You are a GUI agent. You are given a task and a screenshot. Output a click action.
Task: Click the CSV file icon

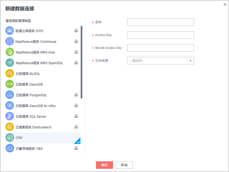(10, 137)
